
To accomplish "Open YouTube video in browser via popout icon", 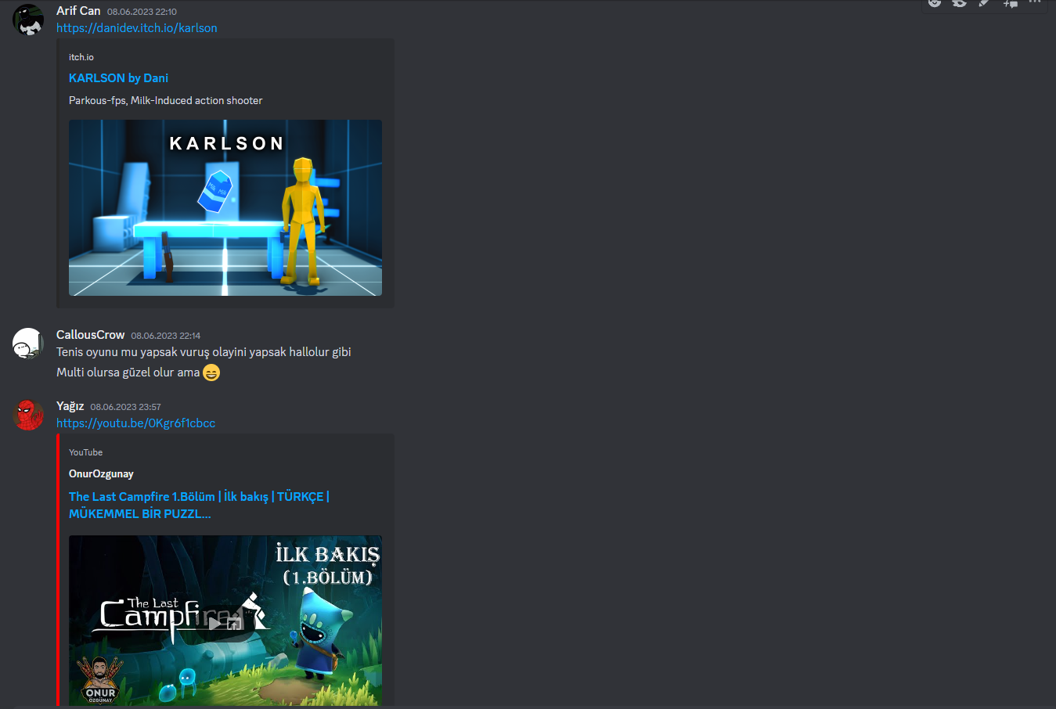I will (235, 624).
